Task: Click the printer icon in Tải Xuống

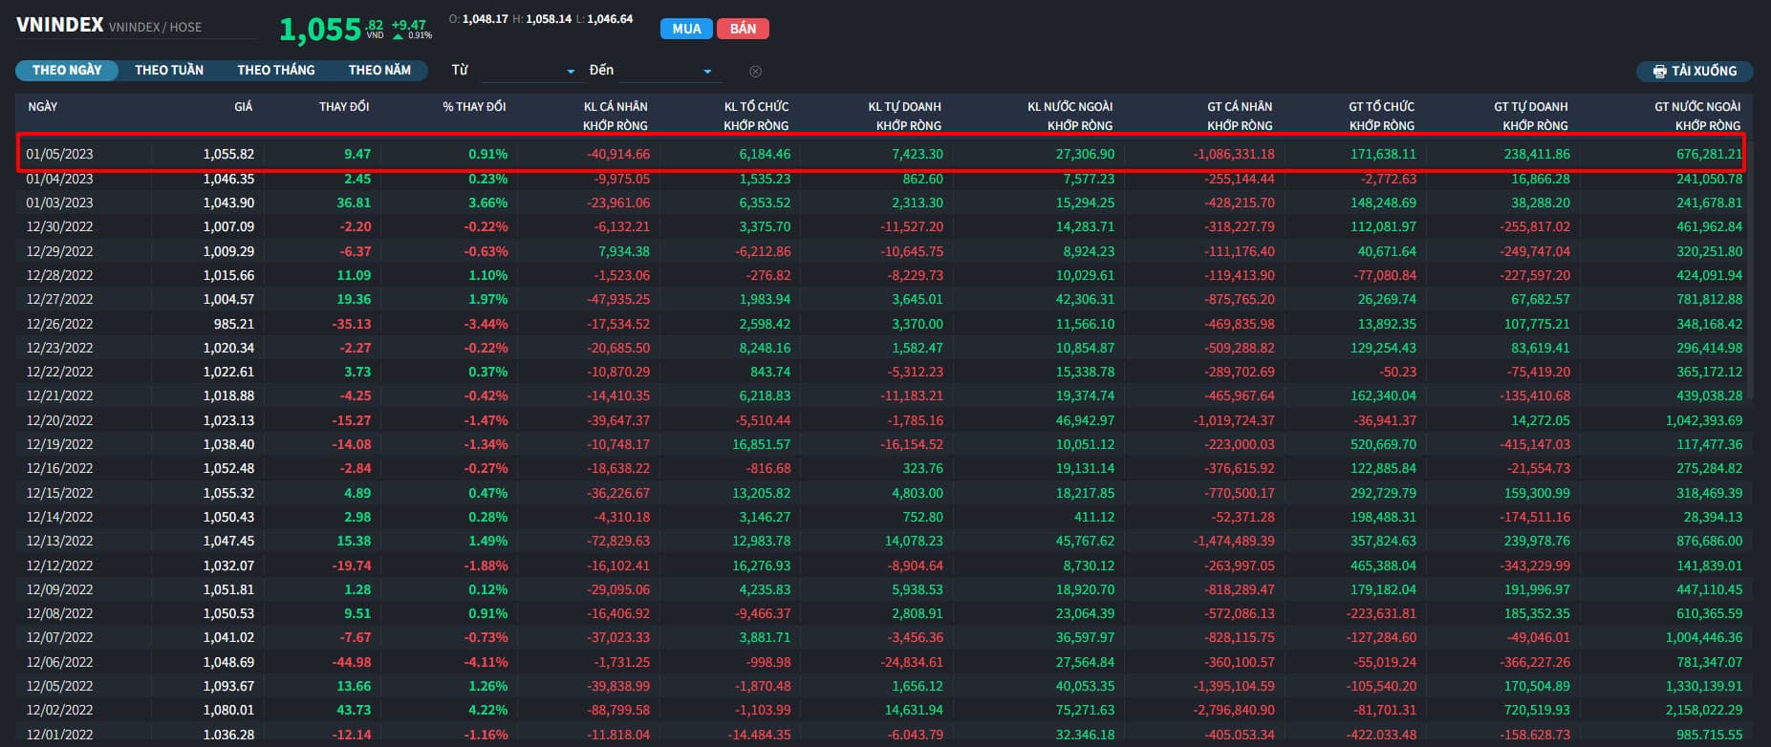Action: pyautogui.click(x=1659, y=72)
